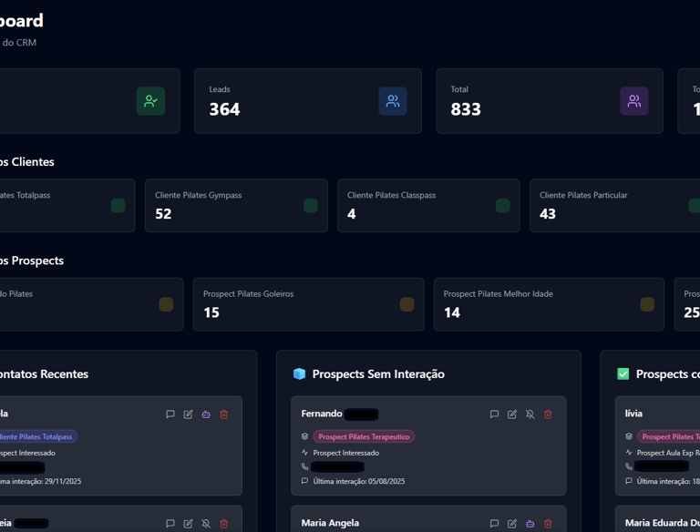Screen dimensions: 700x532
Task: Click the blue users icon on Leads card
Action: [x=393, y=101]
